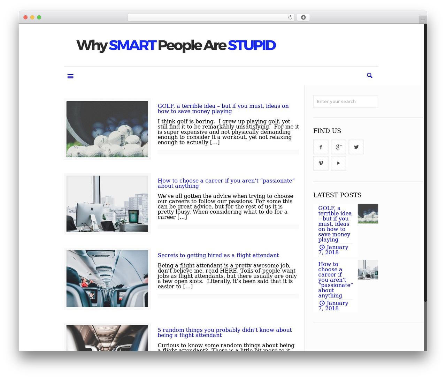Image resolution: width=446 pixels, height=378 pixels.
Task: Click the golf balls article thumbnail
Action: pos(107,129)
